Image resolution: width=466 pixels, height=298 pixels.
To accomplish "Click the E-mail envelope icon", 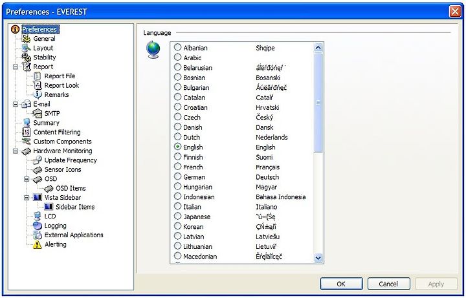I will point(26,104).
